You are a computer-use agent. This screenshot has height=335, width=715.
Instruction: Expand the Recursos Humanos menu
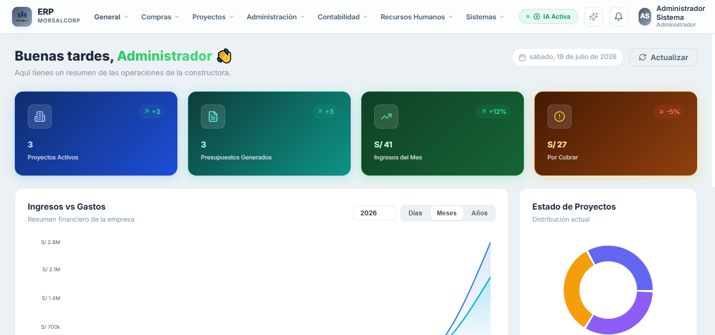tap(417, 17)
